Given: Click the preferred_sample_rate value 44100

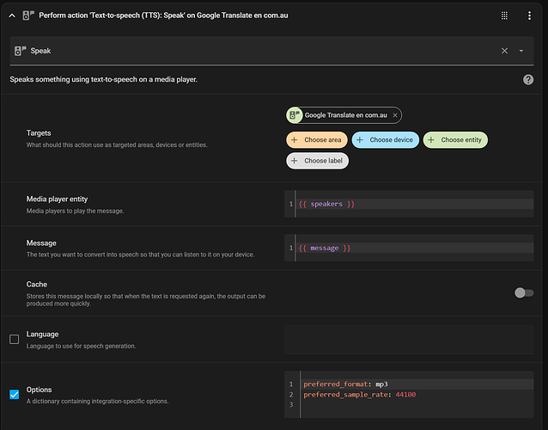Looking at the screenshot, I should (405, 395).
